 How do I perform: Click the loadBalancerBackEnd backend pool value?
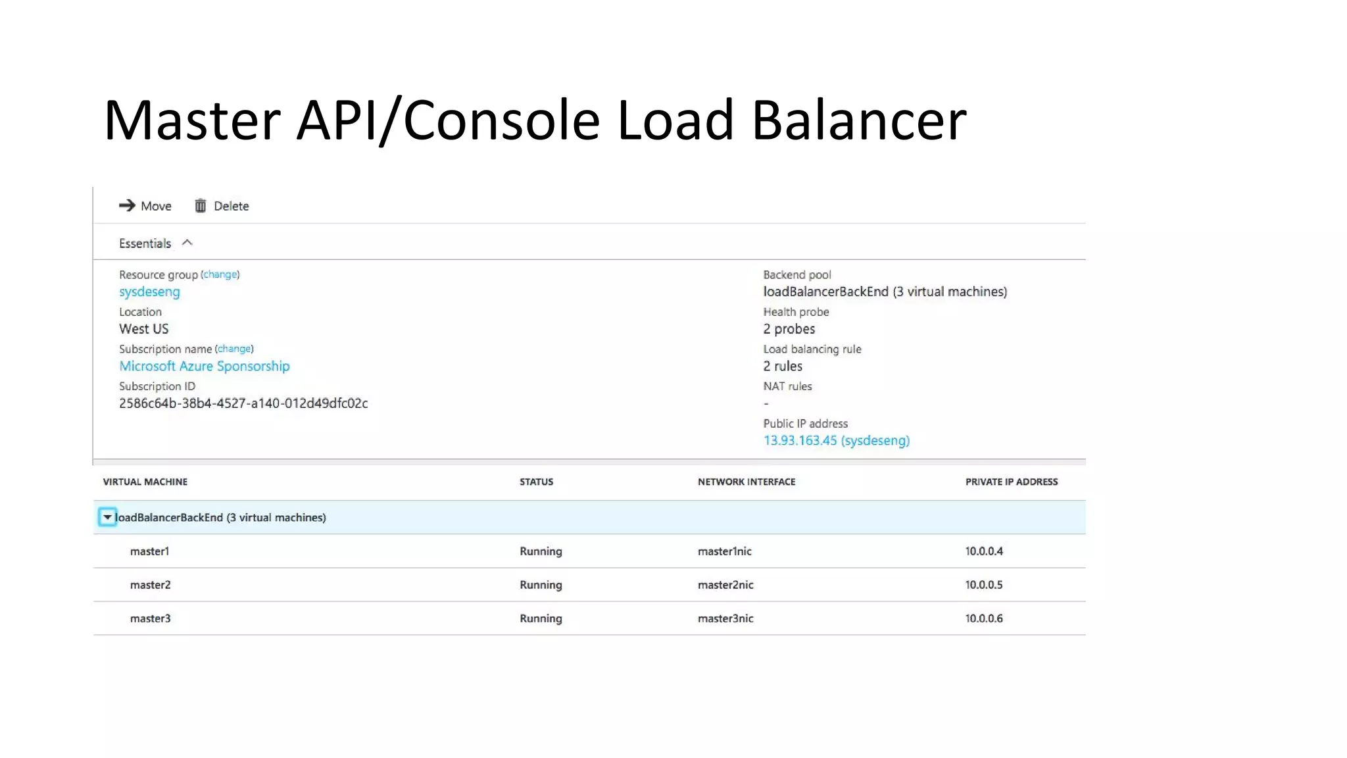[885, 291]
